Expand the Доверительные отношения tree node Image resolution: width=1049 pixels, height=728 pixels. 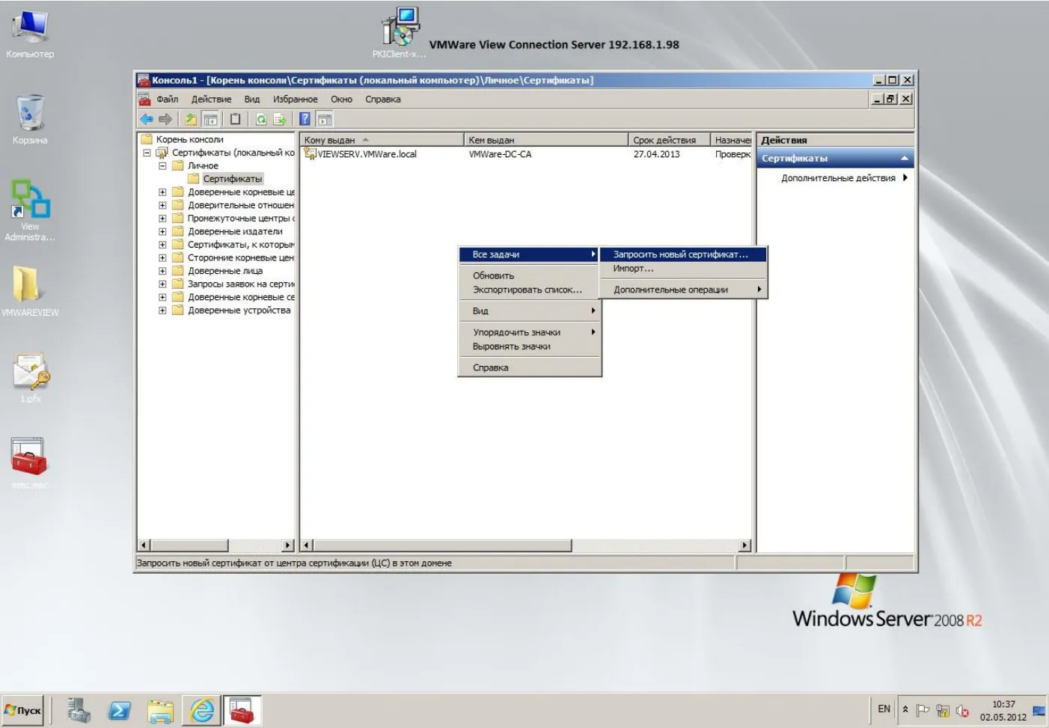[x=162, y=205]
